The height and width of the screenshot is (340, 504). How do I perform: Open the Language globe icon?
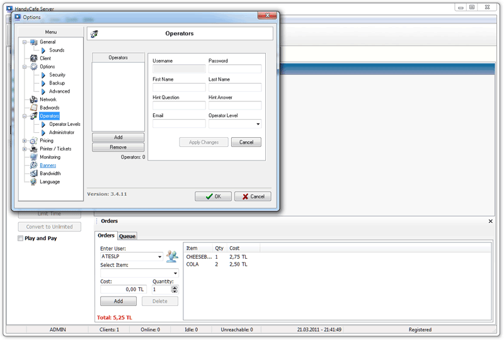tap(34, 181)
